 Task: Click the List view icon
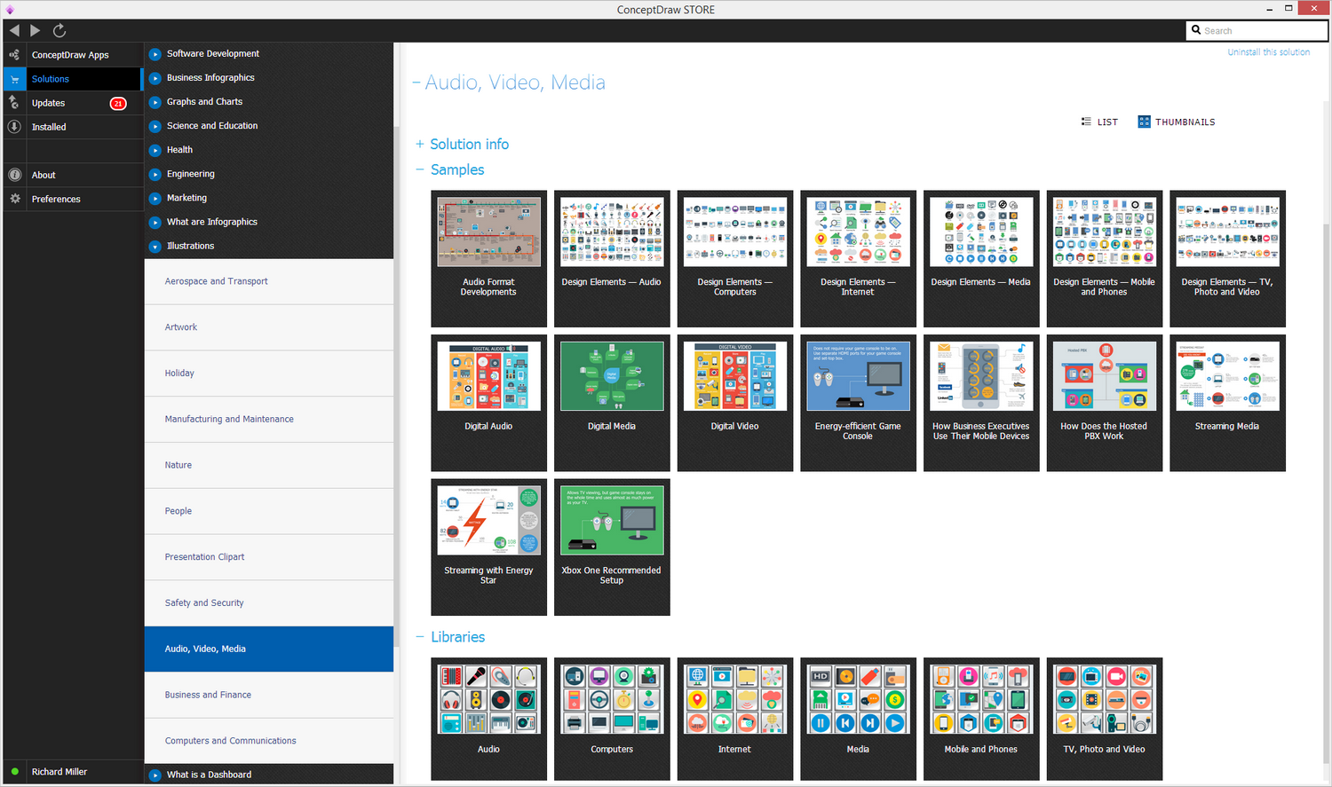(1086, 122)
